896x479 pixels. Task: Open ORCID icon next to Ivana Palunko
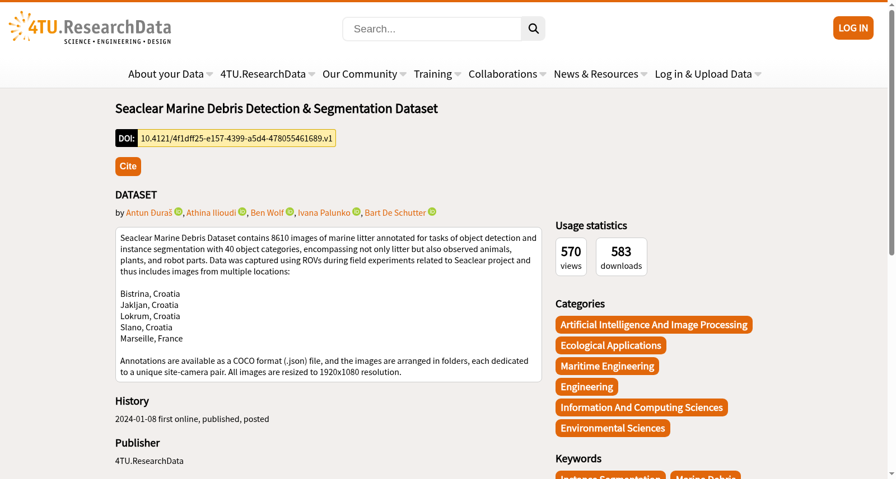[x=357, y=212]
